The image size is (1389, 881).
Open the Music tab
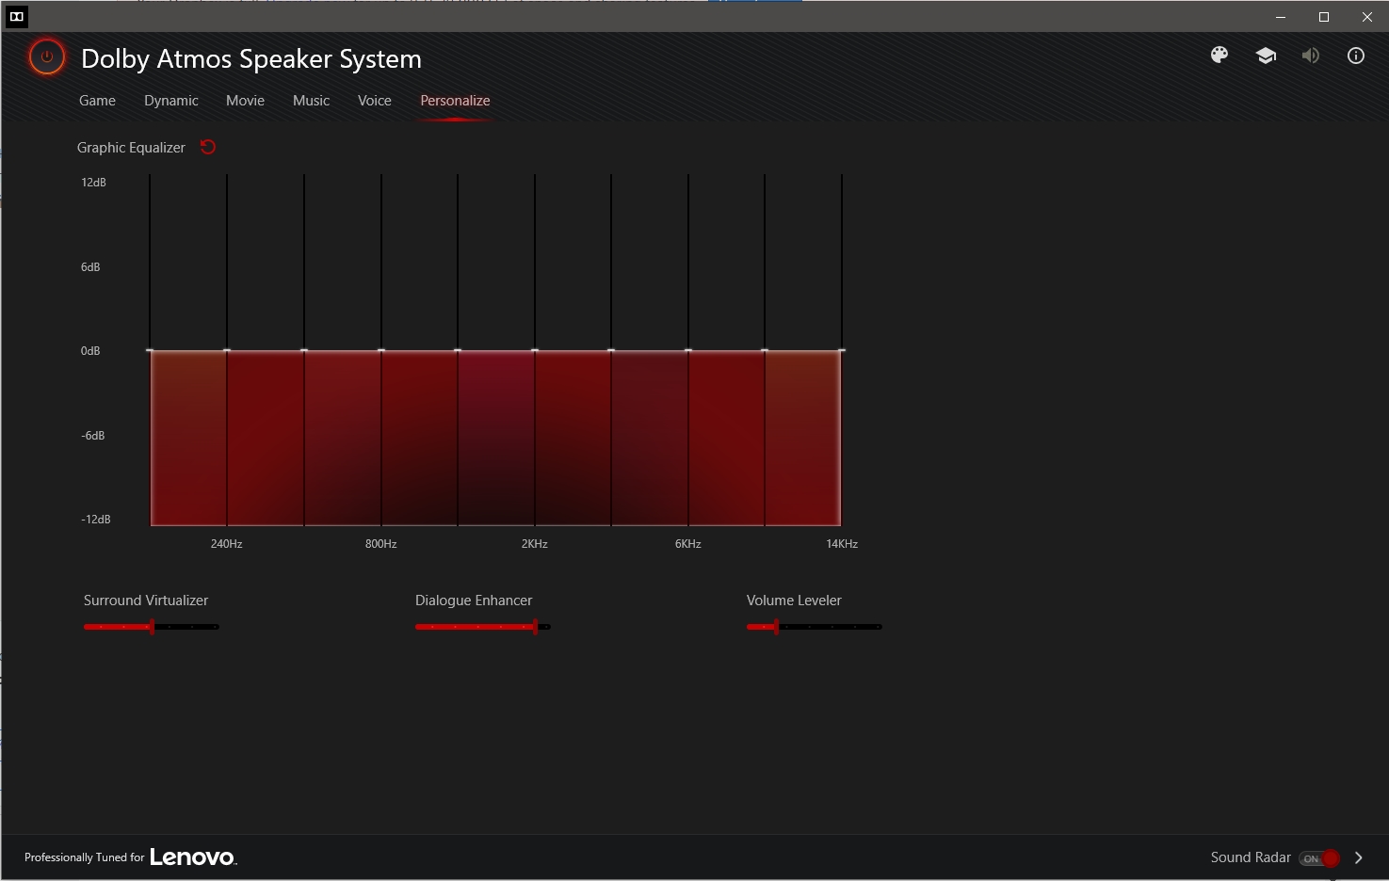coord(311,101)
